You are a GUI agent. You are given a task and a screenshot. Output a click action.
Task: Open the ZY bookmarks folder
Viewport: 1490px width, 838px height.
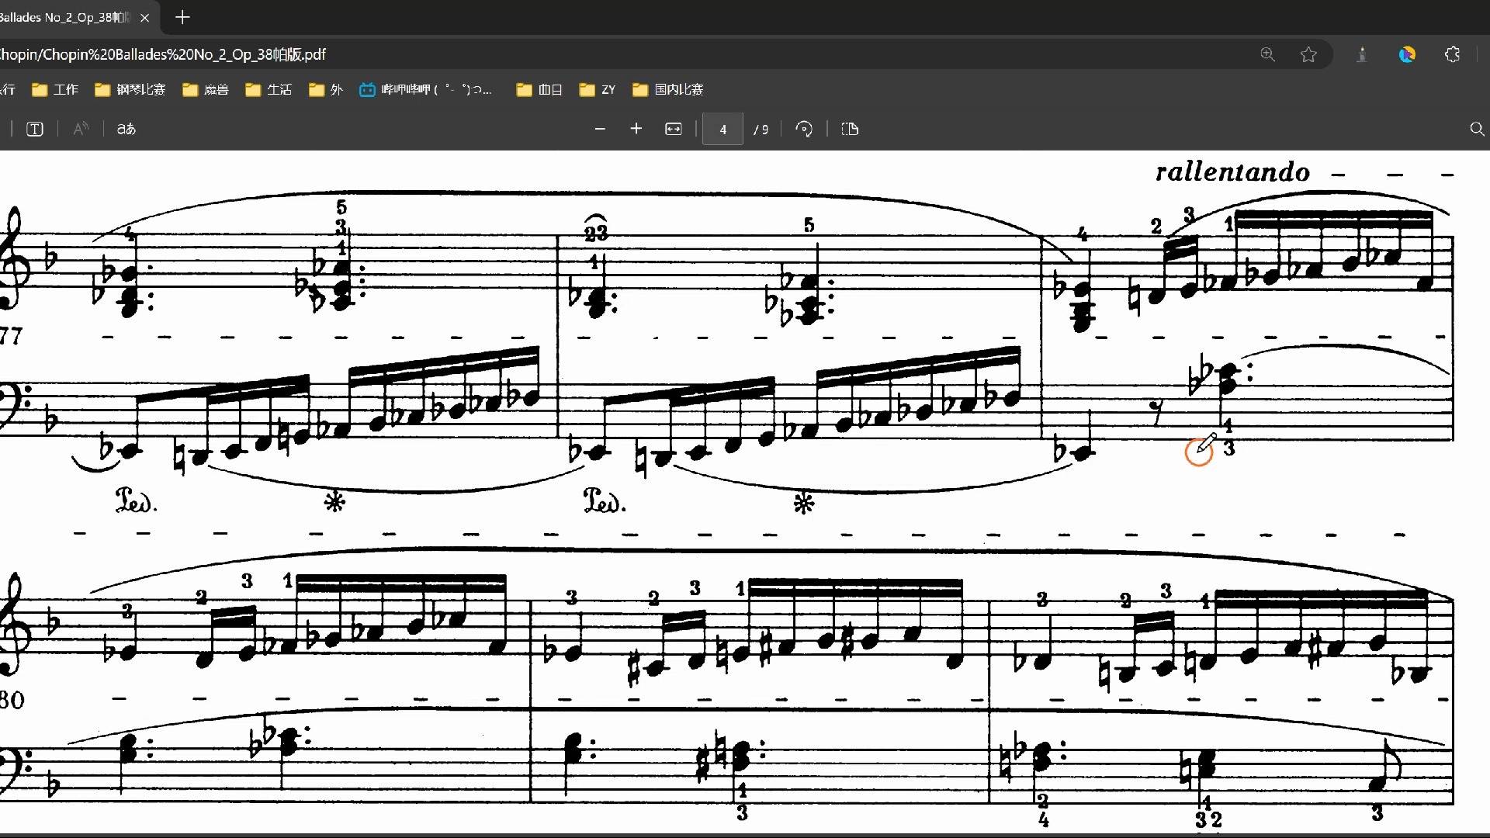point(598,89)
